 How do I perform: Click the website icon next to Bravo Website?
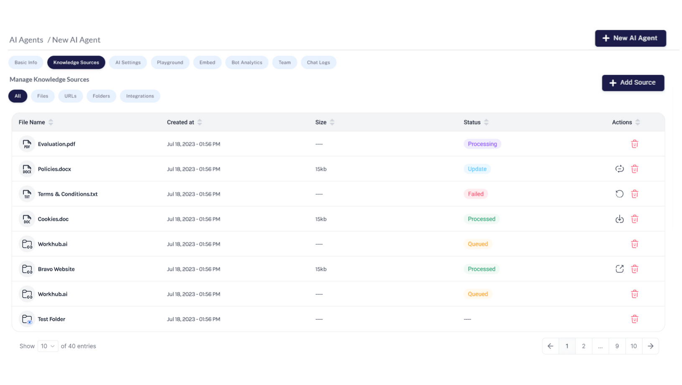coord(27,269)
